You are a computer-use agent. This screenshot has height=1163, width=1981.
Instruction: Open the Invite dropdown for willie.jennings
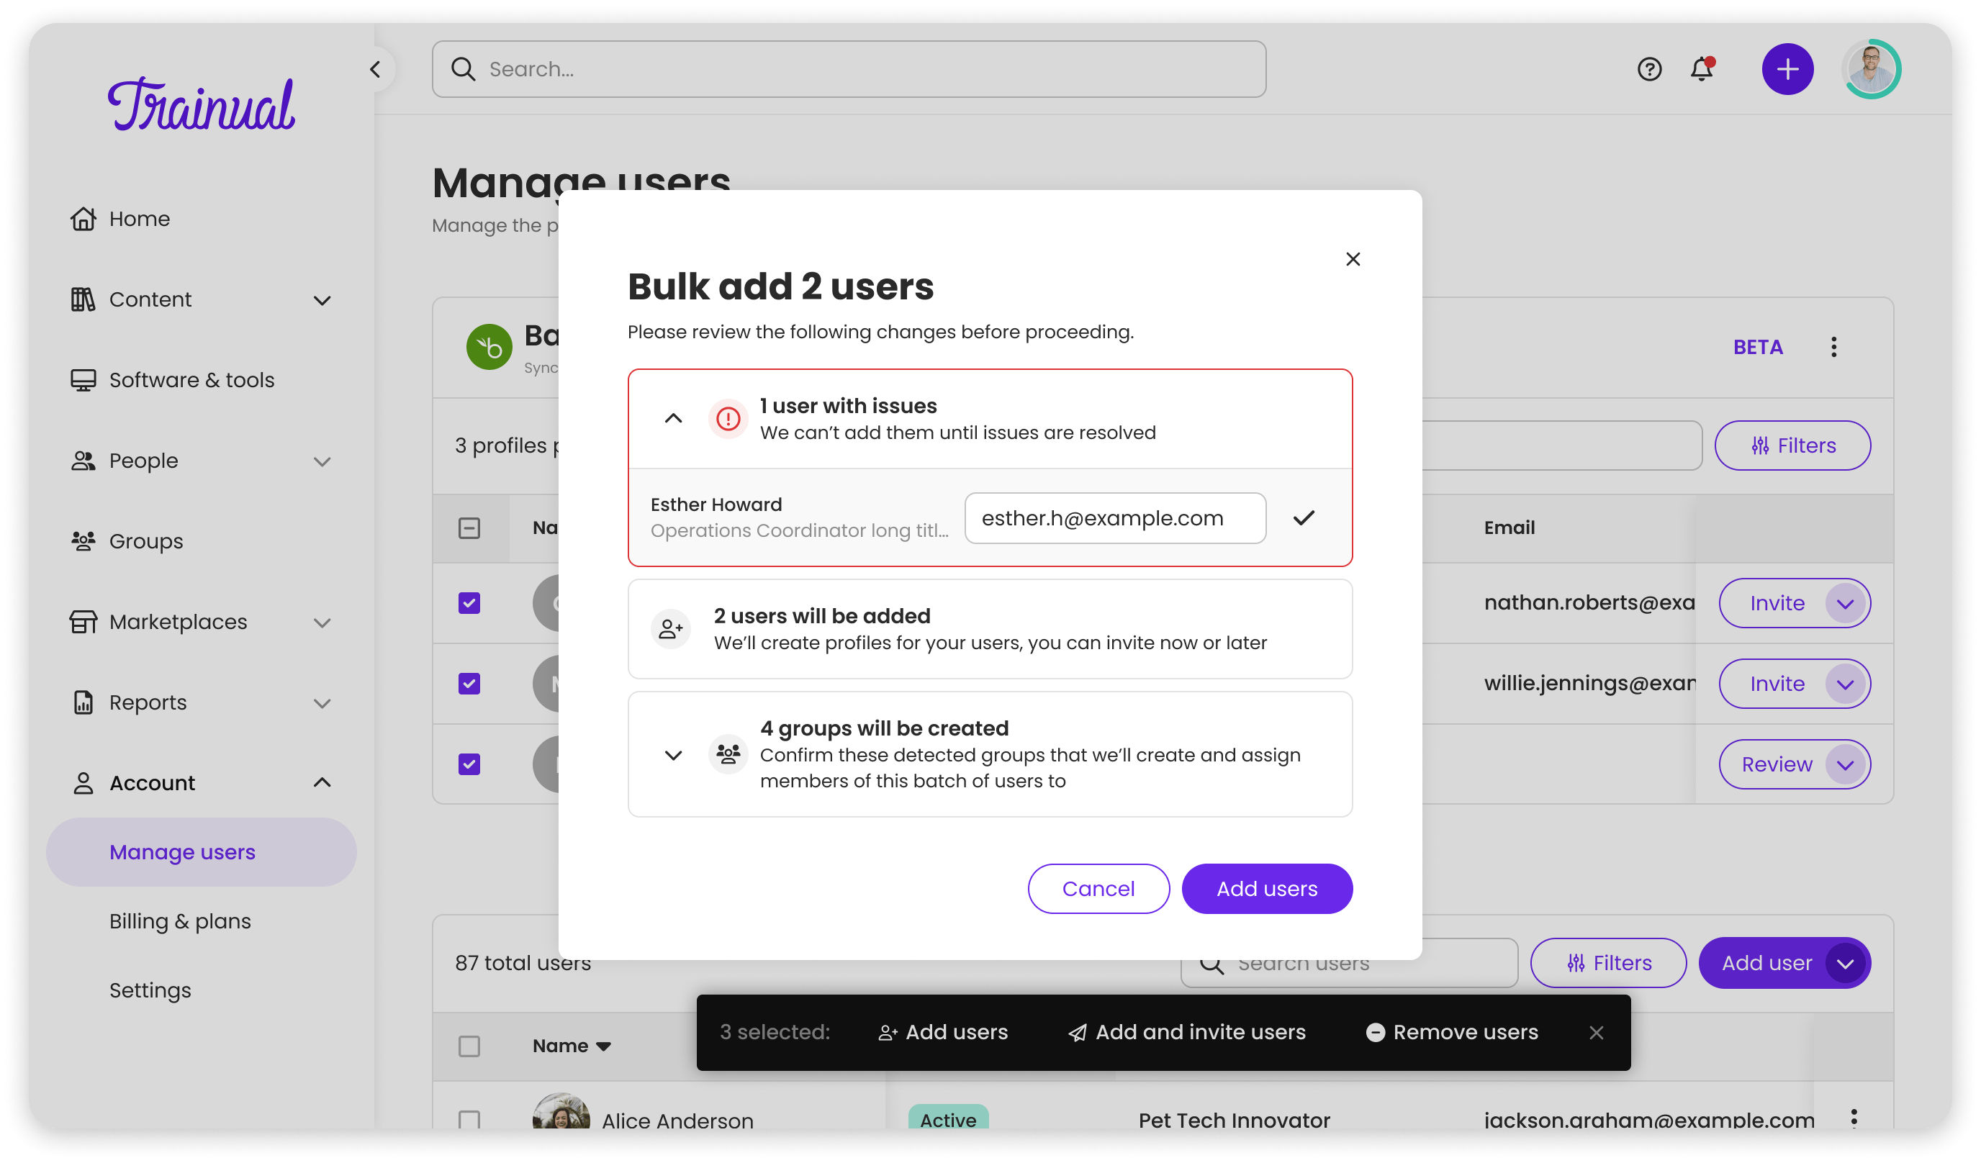[x=1845, y=684]
